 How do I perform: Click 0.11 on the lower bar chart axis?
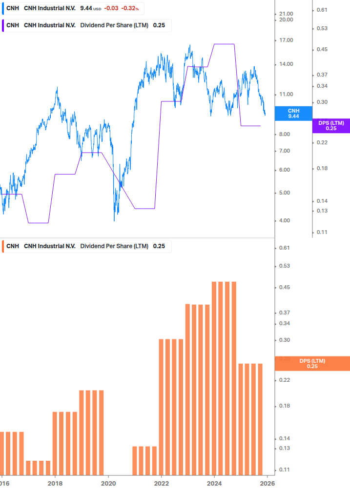pos(285,470)
